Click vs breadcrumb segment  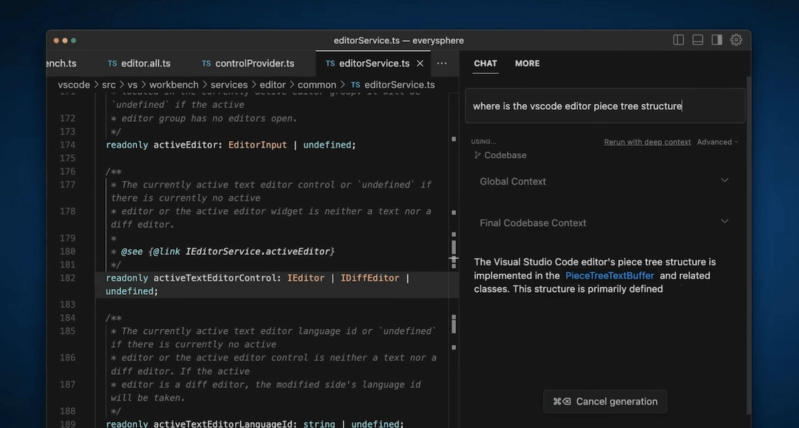133,85
